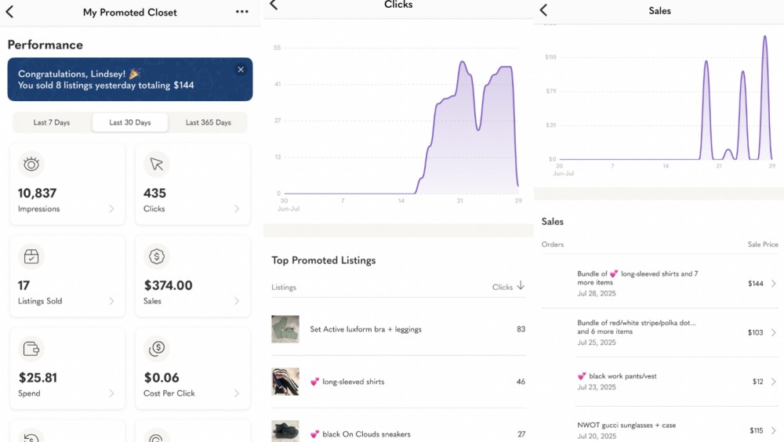
Task: Go back from the Sales screen
Action: (543, 10)
